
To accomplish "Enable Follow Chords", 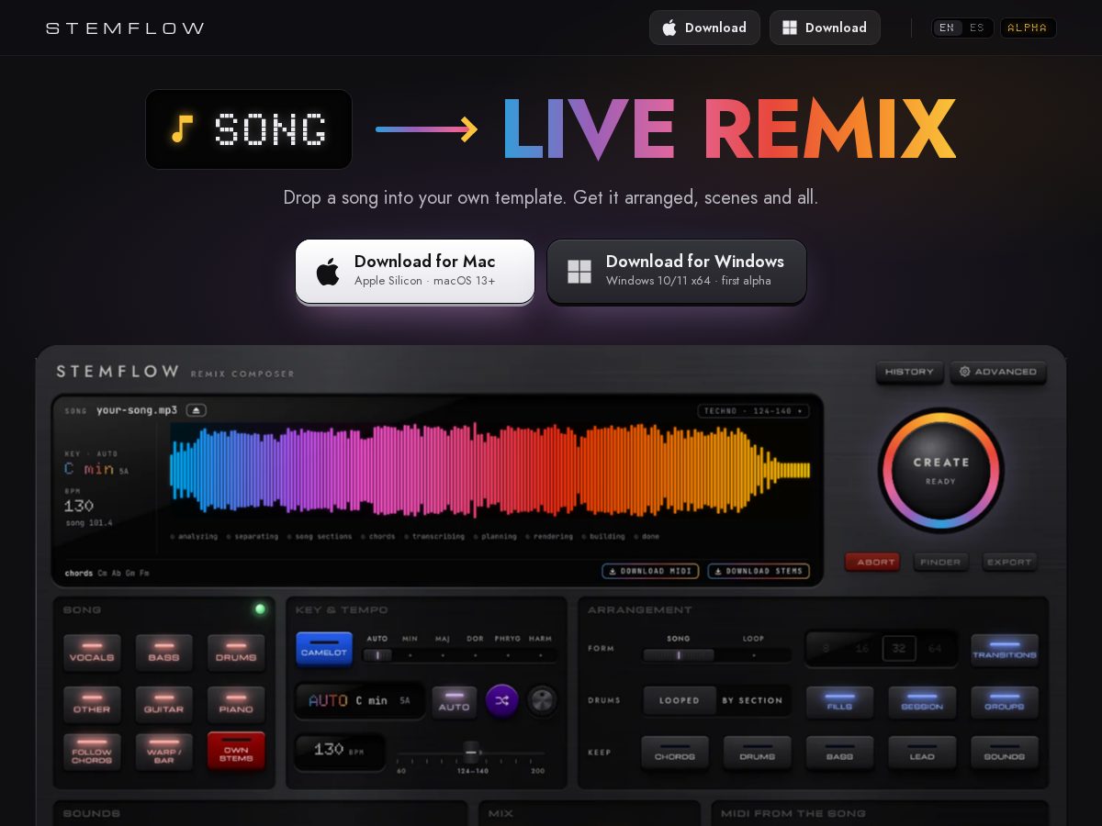I will coord(92,752).
